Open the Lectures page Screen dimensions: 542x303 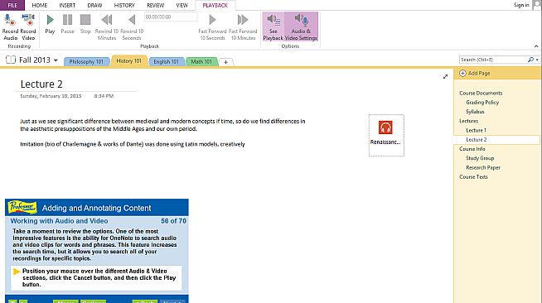(x=469, y=121)
